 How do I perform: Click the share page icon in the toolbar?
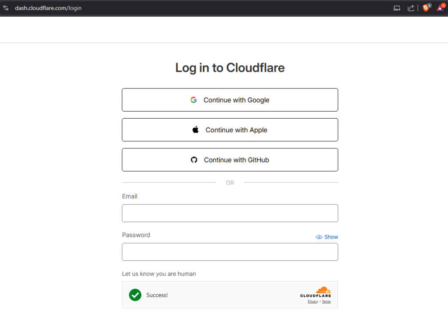coord(410,7)
